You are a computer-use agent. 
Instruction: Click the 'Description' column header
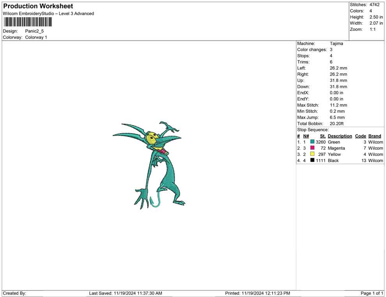340,136
